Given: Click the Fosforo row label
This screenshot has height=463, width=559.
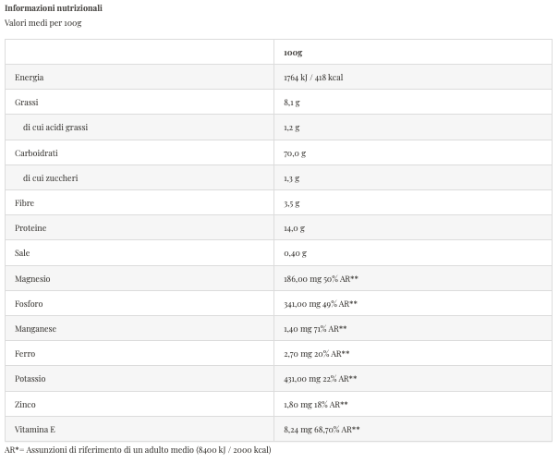Looking at the screenshot, I should (x=29, y=303).
